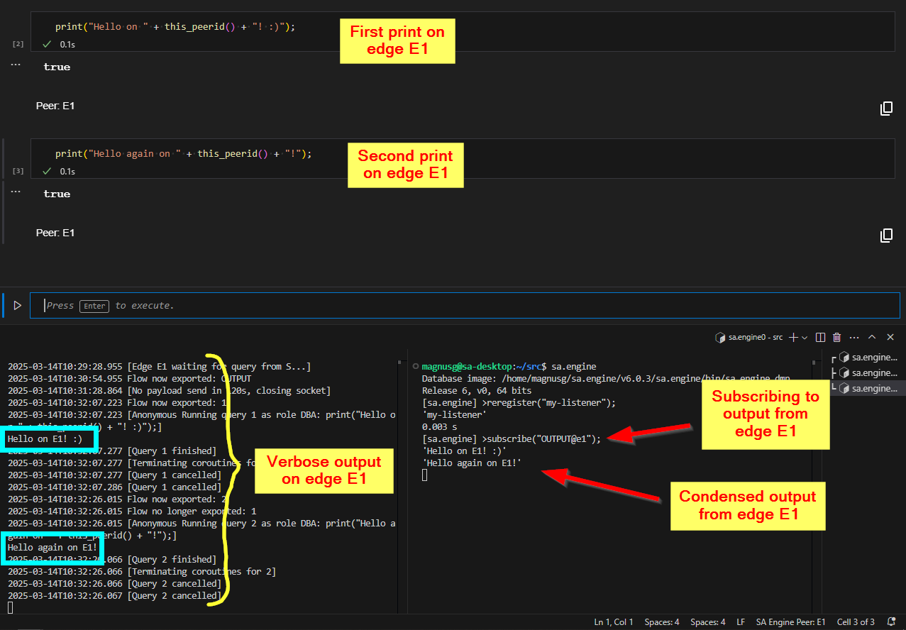
Task: Click Cell 3 of 3 in status bar
Action: (856, 622)
